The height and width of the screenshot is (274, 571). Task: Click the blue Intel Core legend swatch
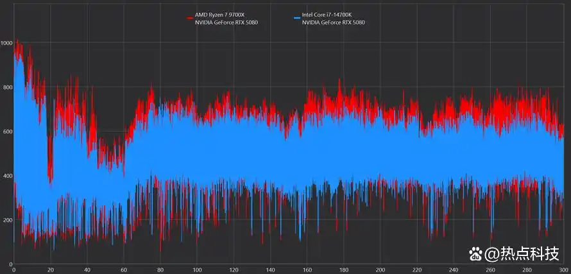(x=296, y=17)
